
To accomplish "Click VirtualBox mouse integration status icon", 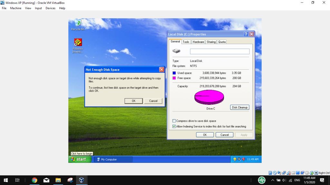I will pyautogui.click(x=312, y=173).
